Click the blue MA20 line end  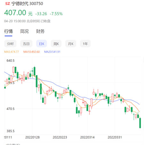pyautogui.click(x=139, y=104)
